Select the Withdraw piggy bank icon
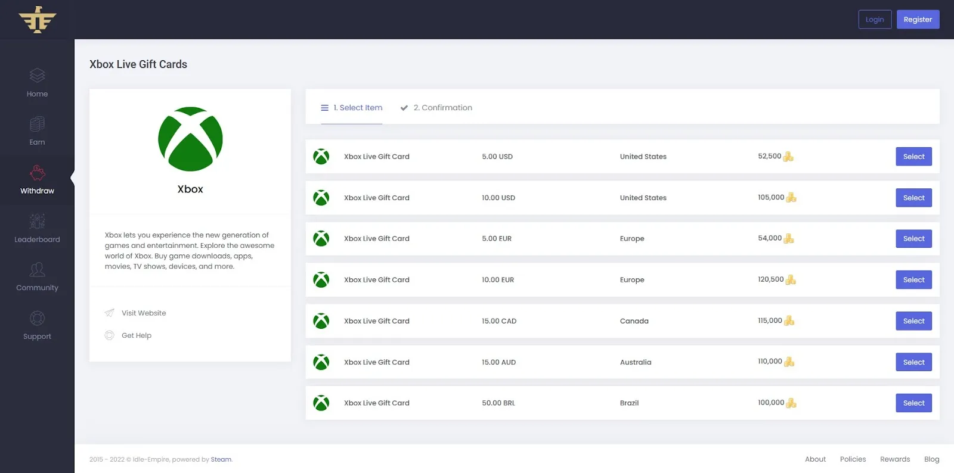954x473 pixels. [37, 173]
